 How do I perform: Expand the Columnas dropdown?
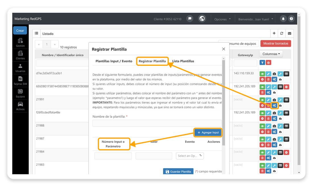pos(271,54)
